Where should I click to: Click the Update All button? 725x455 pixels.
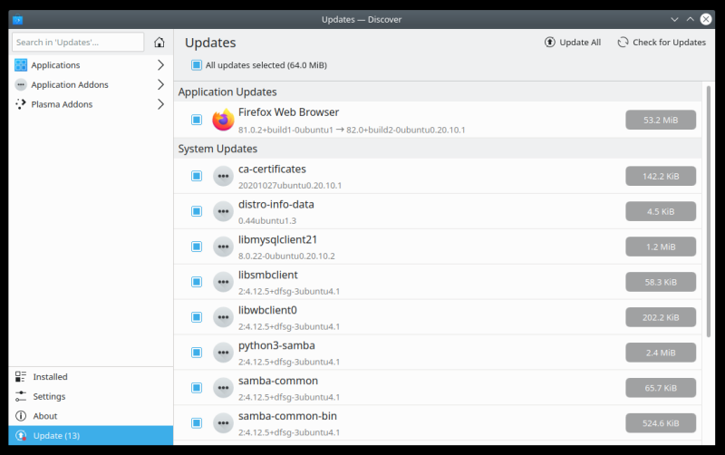(x=573, y=42)
